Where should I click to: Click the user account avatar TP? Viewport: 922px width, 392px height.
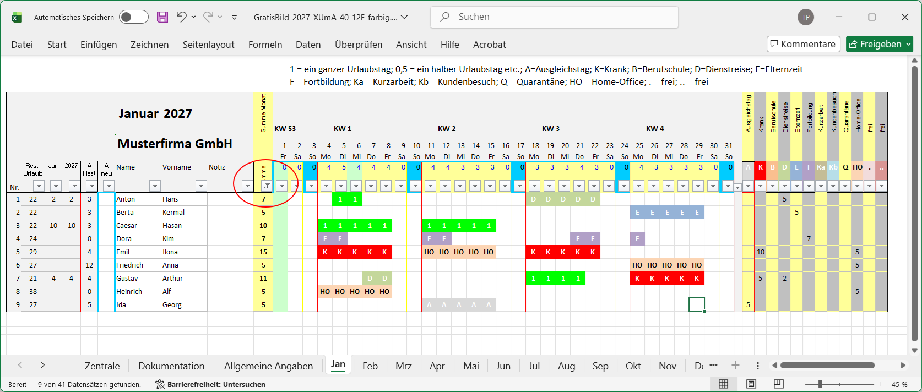[x=806, y=17]
